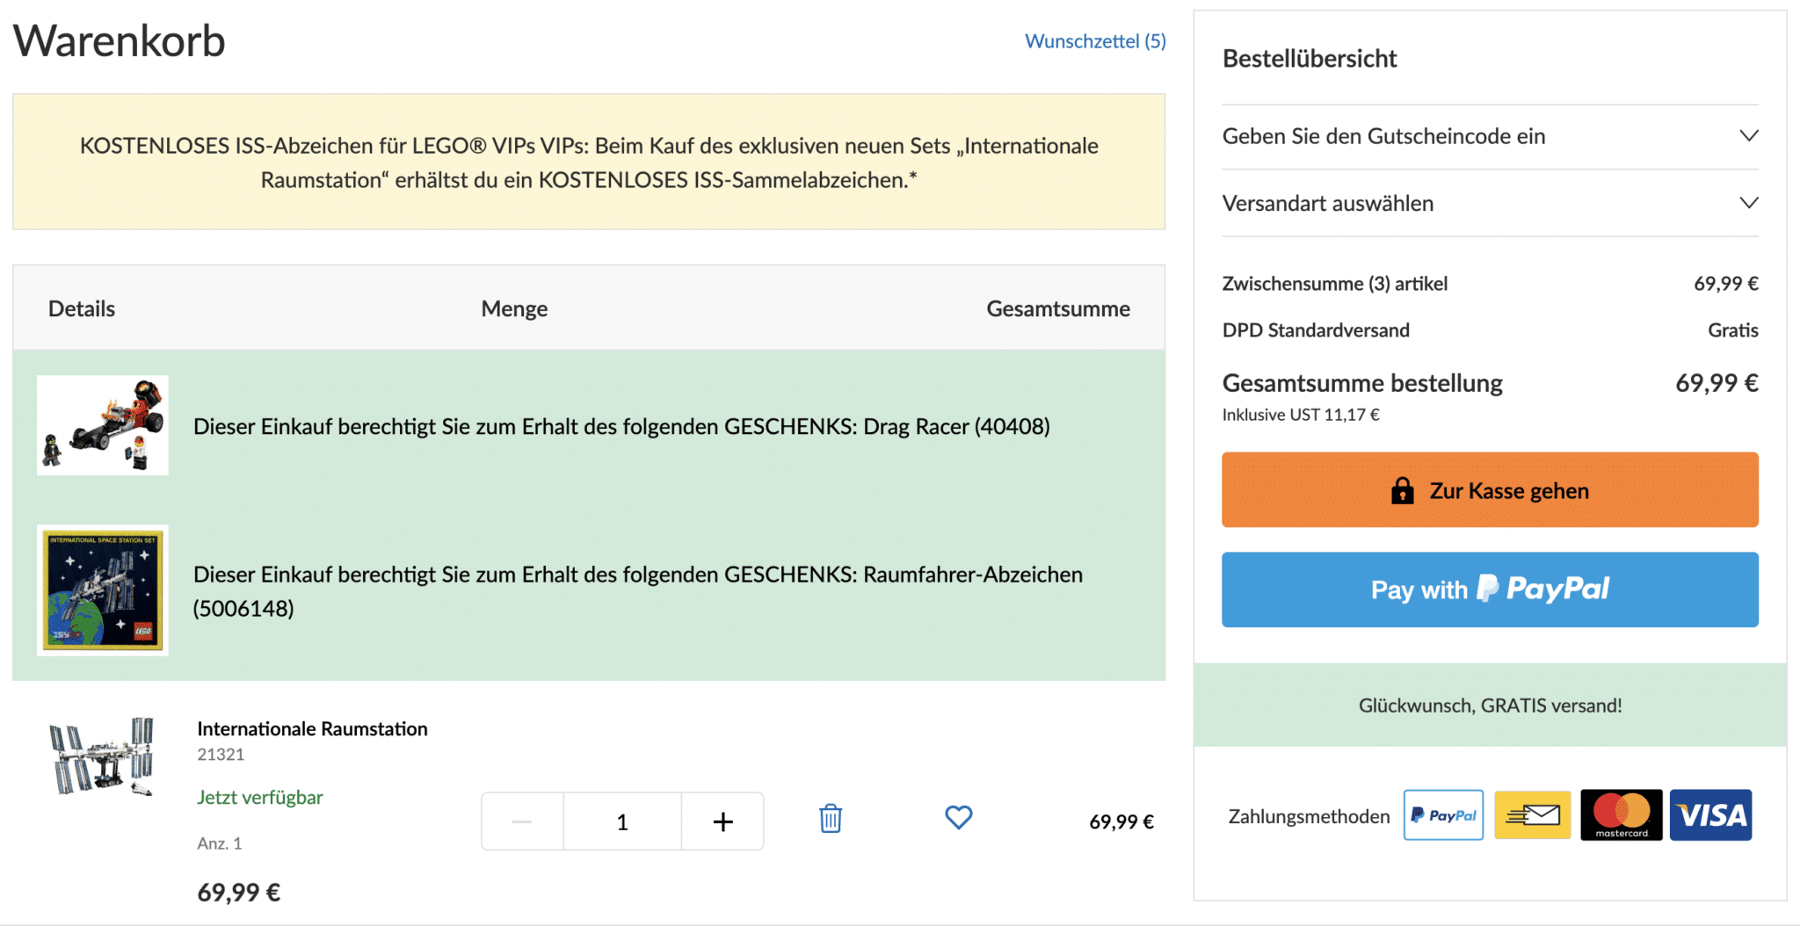Select PayPal payment method icon

(1443, 815)
